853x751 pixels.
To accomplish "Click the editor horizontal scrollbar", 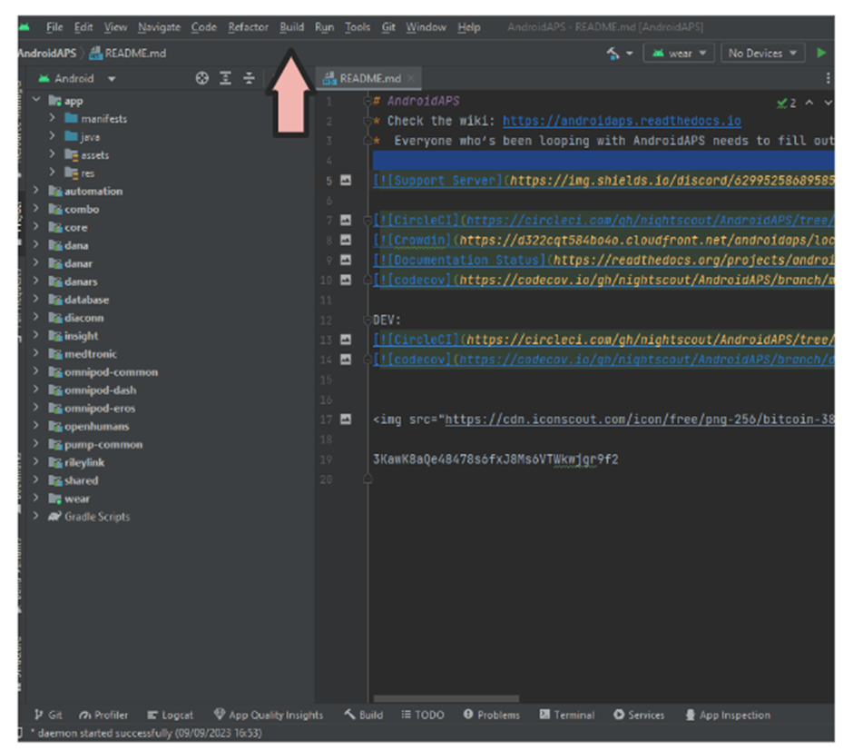I will (446, 698).
